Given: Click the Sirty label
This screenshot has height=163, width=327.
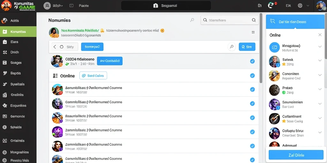Looking at the screenshot, I should pos(70,47).
